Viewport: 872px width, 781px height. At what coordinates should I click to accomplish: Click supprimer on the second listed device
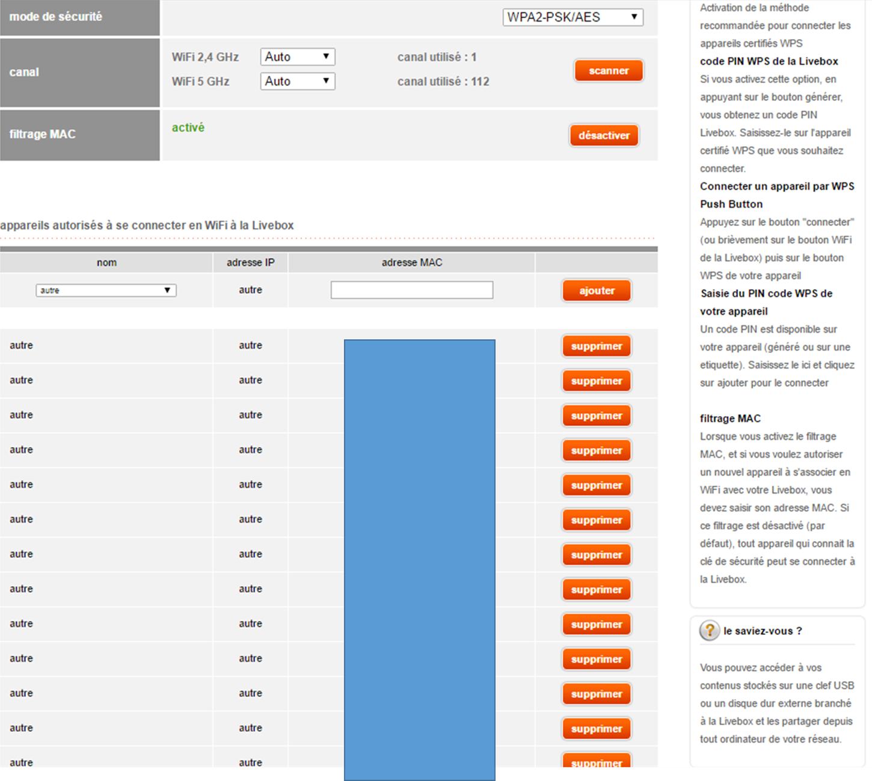597,381
